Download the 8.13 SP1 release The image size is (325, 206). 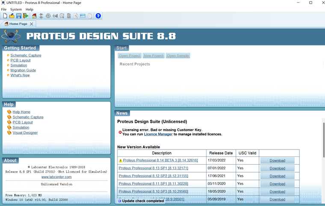click(x=278, y=168)
